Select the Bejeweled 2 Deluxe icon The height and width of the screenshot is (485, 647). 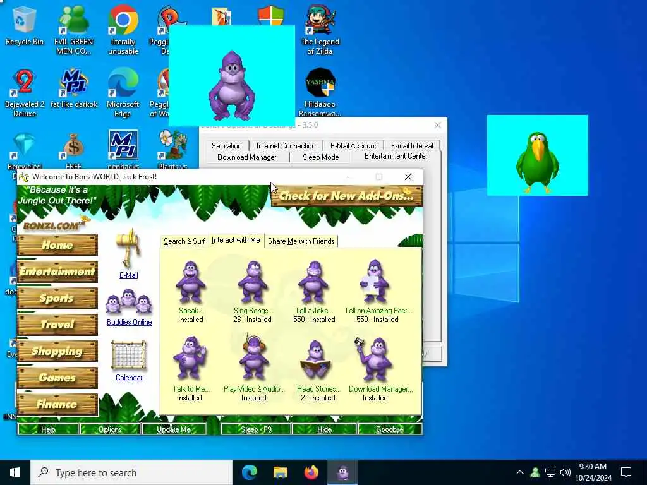tap(25, 93)
